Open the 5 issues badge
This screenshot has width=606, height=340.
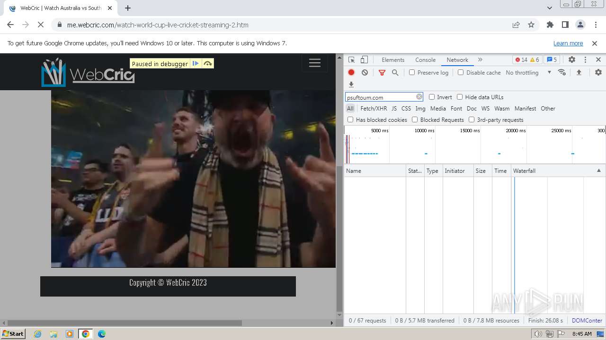coord(552,60)
